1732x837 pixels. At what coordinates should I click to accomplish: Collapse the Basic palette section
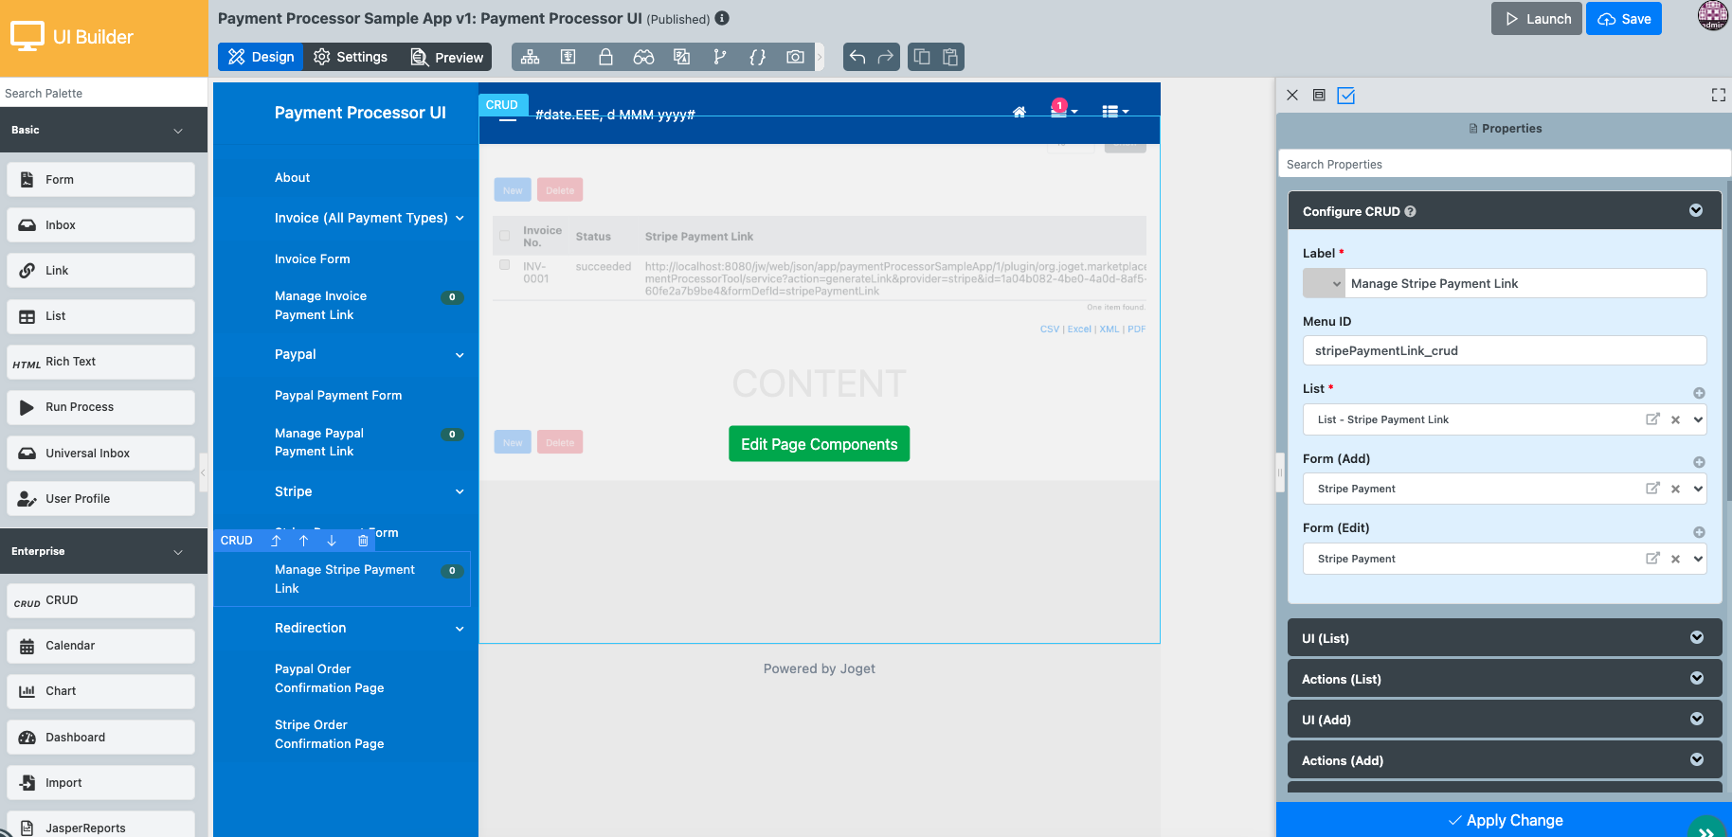point(178,131)
